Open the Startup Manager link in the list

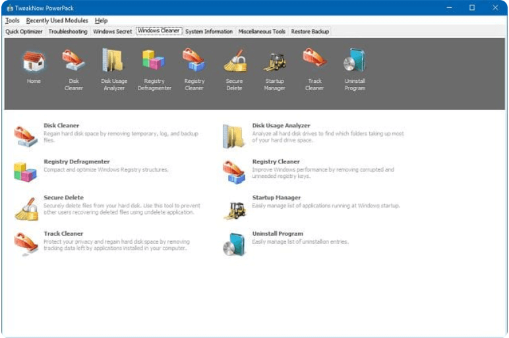click(x=276, y=198)
